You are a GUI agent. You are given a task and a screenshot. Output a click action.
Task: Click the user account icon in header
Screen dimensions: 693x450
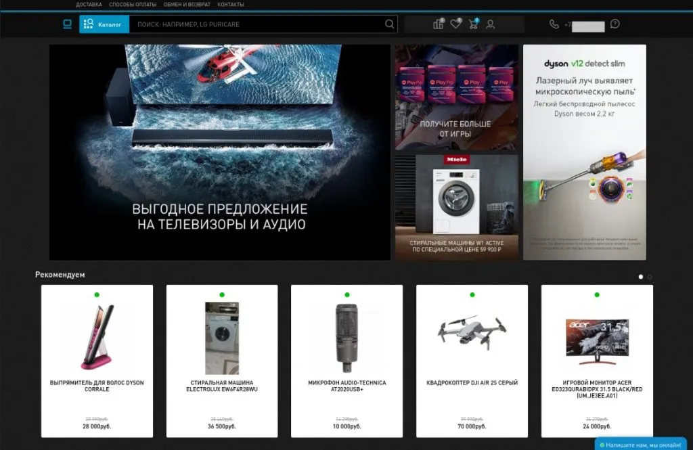click(491, 24)
